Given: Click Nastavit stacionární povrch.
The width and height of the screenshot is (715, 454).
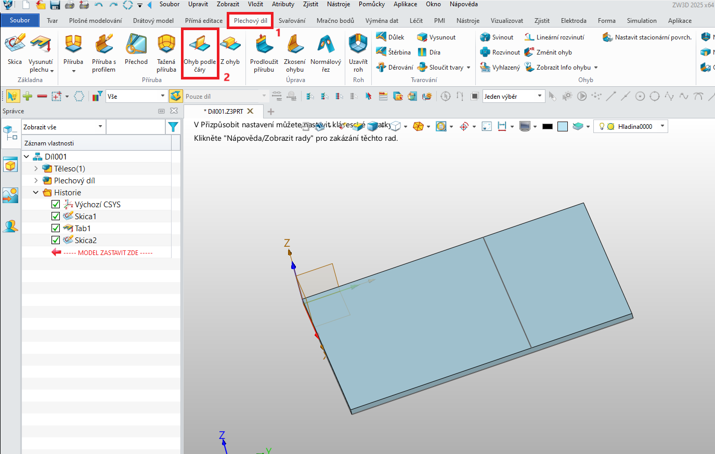Looking at the screenshot, I should point(647,37).
